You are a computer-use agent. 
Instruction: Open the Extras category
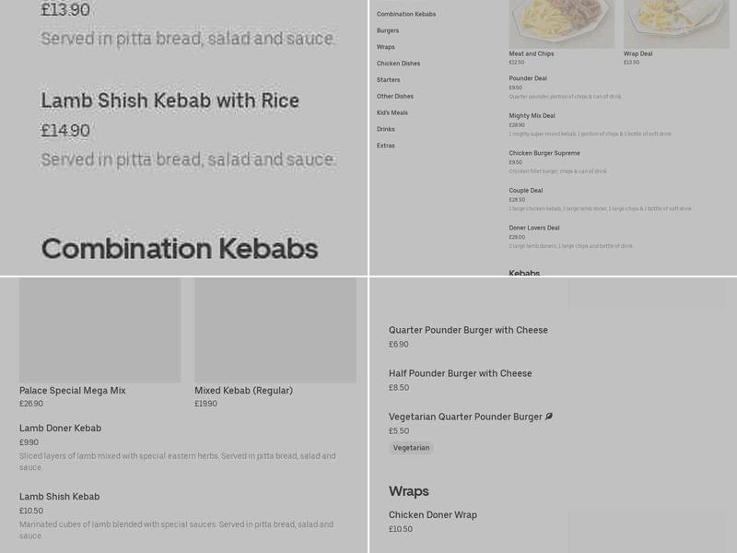[x=385, y=146]
